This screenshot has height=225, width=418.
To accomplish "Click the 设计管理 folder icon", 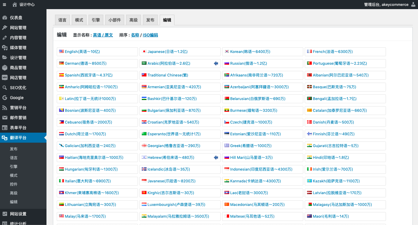I will point(5,58).
